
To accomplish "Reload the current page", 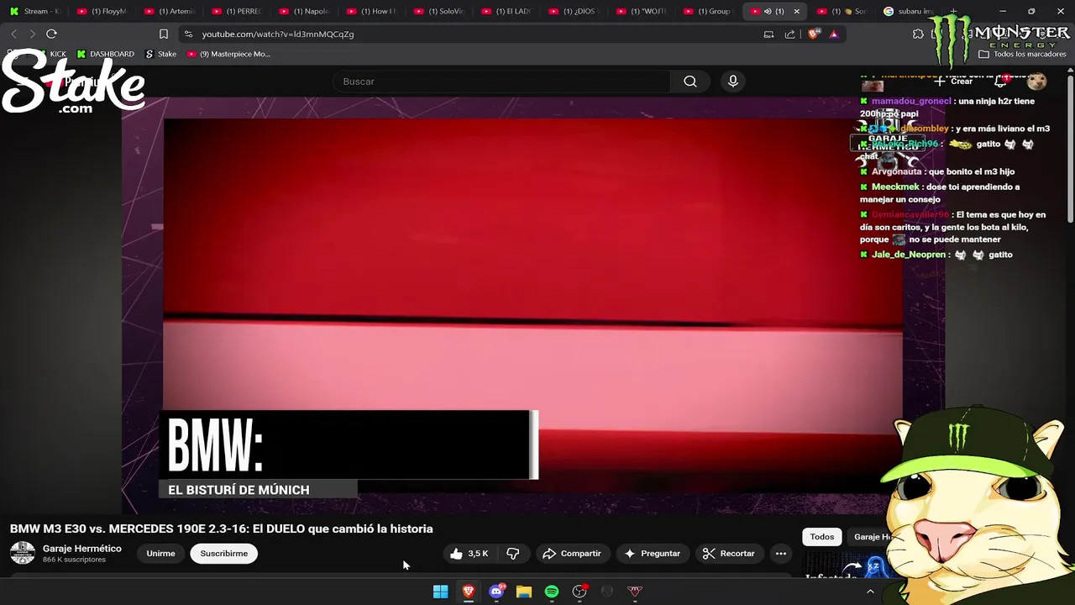I will coord(51,34).
